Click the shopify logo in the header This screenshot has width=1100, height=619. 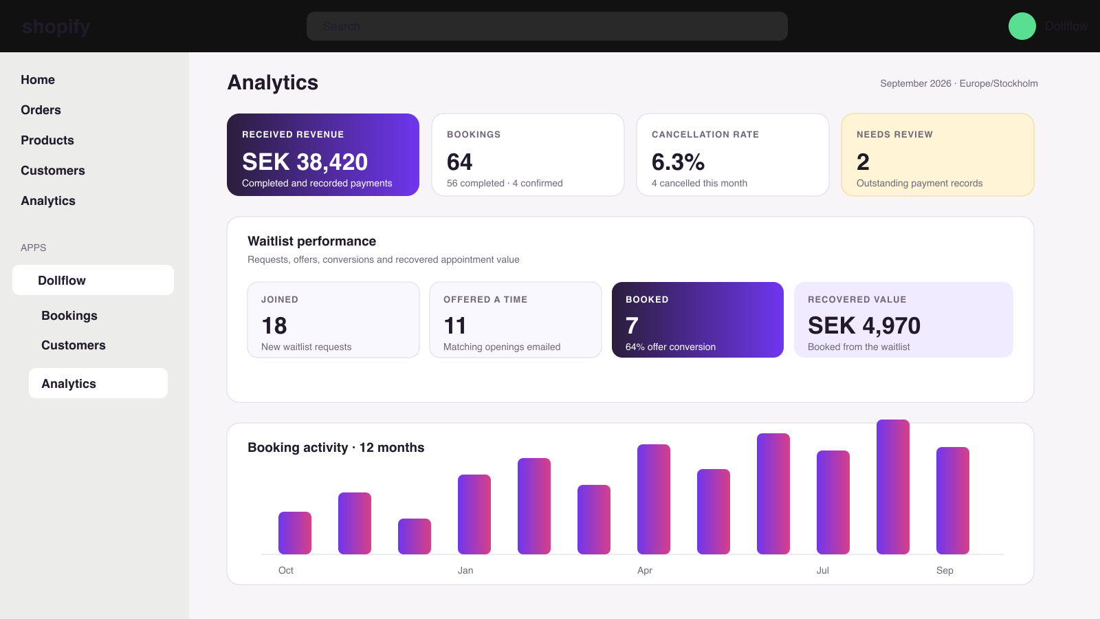[x=56, y=26]
